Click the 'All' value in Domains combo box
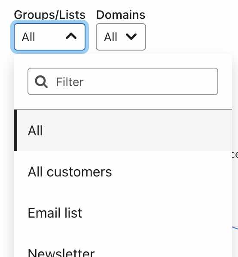The image size is (238, 257). click(x=110, y=37)
